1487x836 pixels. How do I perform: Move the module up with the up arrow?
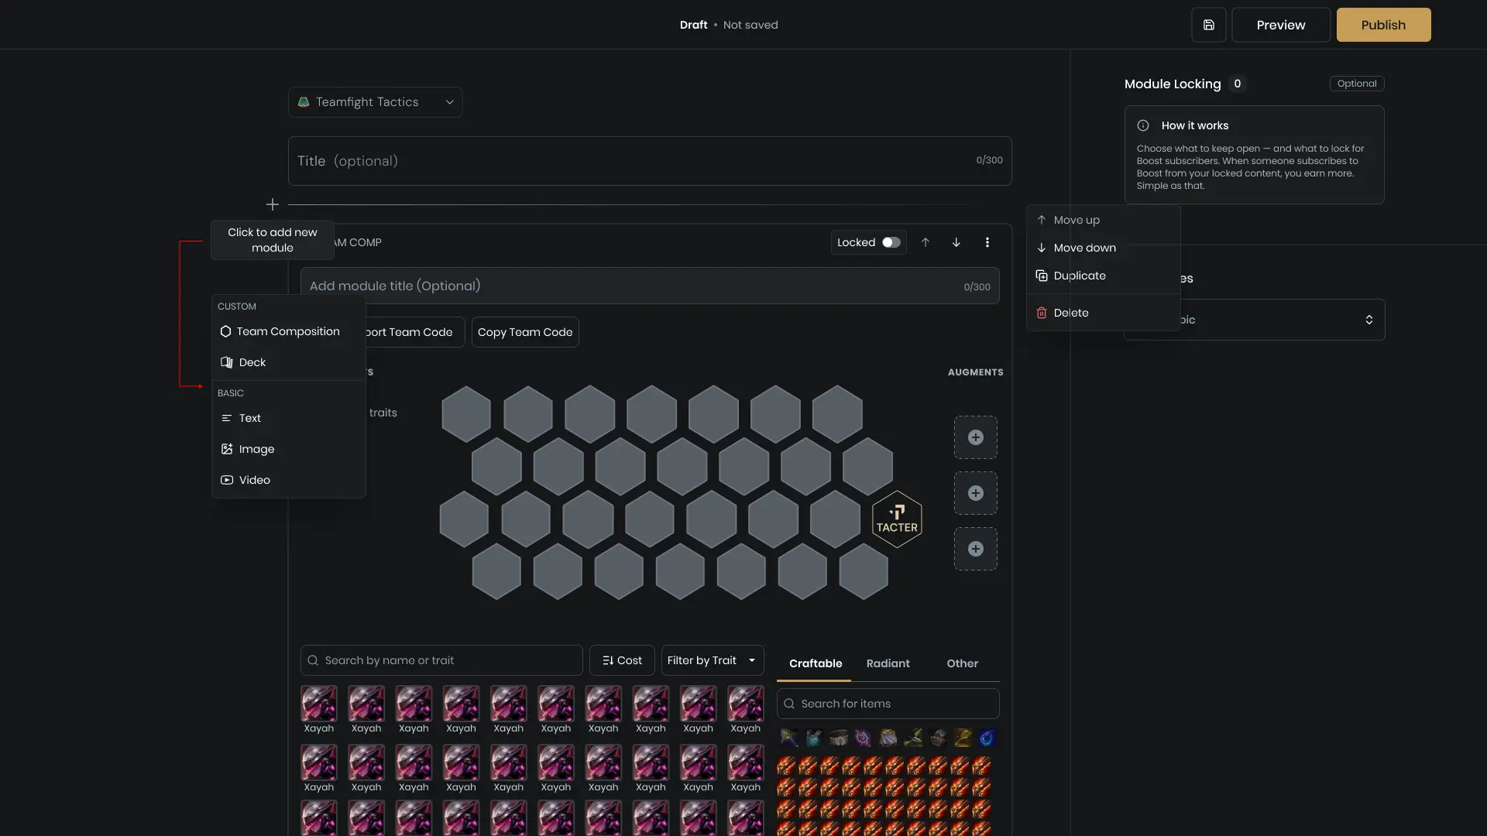click(x=926, y=242)
